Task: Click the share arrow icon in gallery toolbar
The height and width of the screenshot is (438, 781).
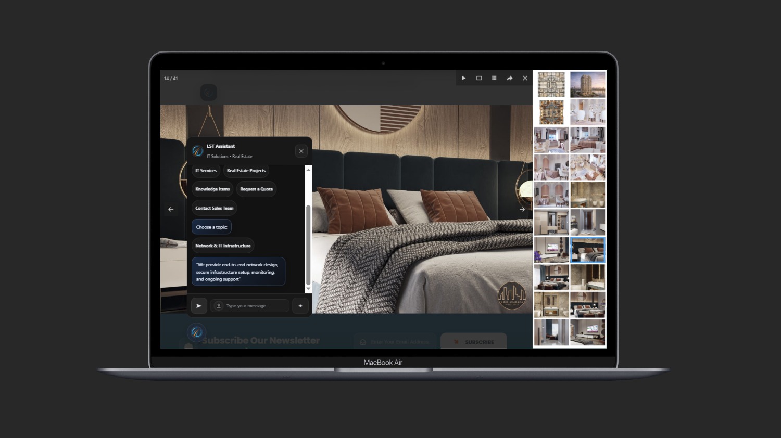Action: (510, 78)
